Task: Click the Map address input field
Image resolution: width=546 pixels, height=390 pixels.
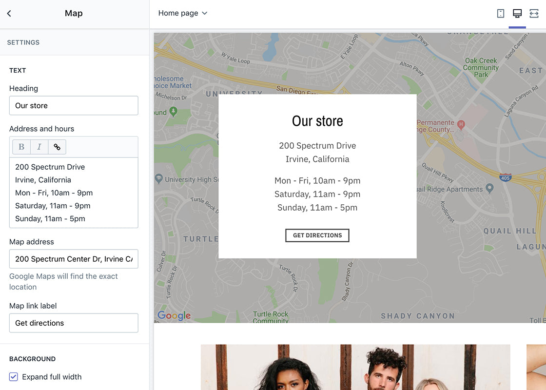Action: click(74, 259)
